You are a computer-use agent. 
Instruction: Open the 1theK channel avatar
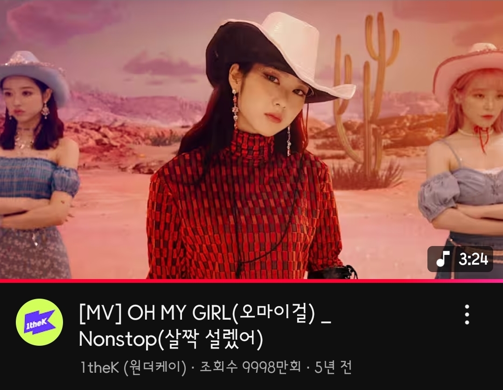(x=40, y=322)
